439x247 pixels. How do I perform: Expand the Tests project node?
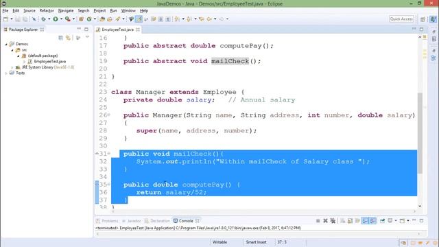click(x=6, y=73)
